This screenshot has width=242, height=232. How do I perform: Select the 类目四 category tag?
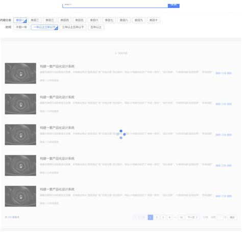(x=64, y=20)
